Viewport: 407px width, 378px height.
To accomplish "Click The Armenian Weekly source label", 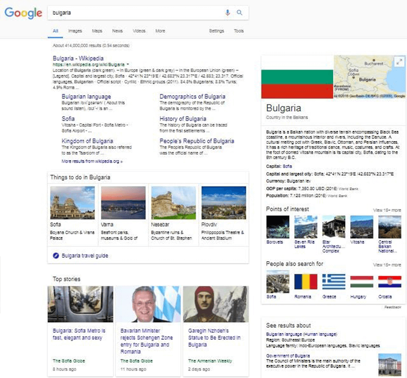I will [x=210, y=361].
